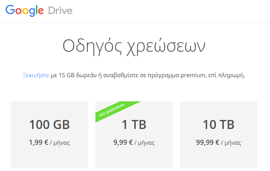Select the 100 GB plan card
The width and height of the screenshot is (270, 171).
pyautogui.click(x=49, y=134)
